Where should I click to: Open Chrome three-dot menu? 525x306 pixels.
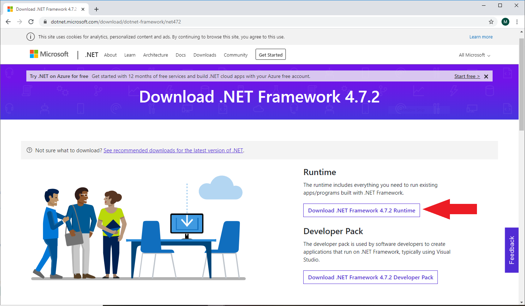point(517,22)
